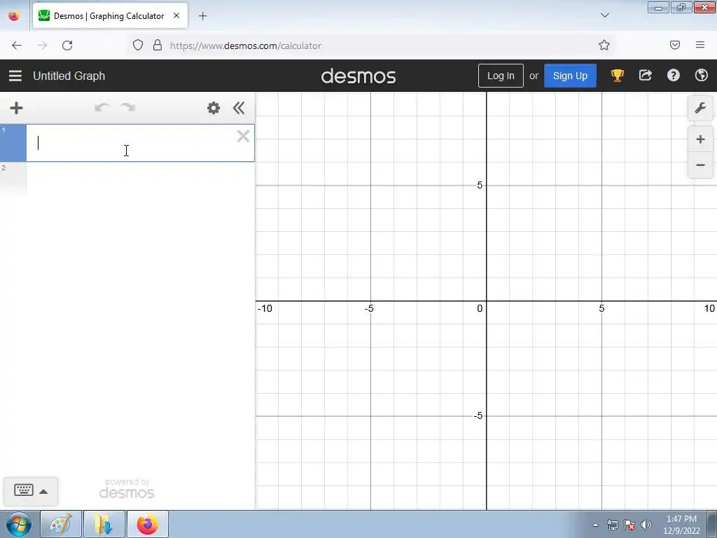The width and height of the screenshot is (717, 538).
Task: Click the network tray icon
Action: (612, 525)
